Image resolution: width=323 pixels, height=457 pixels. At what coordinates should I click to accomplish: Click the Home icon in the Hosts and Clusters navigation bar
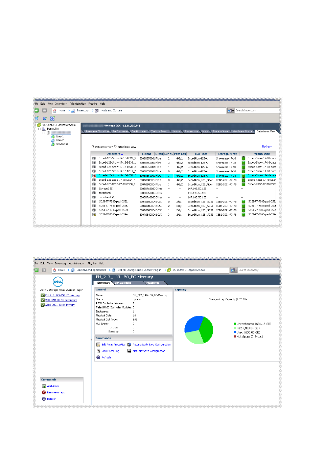(54, 111)
